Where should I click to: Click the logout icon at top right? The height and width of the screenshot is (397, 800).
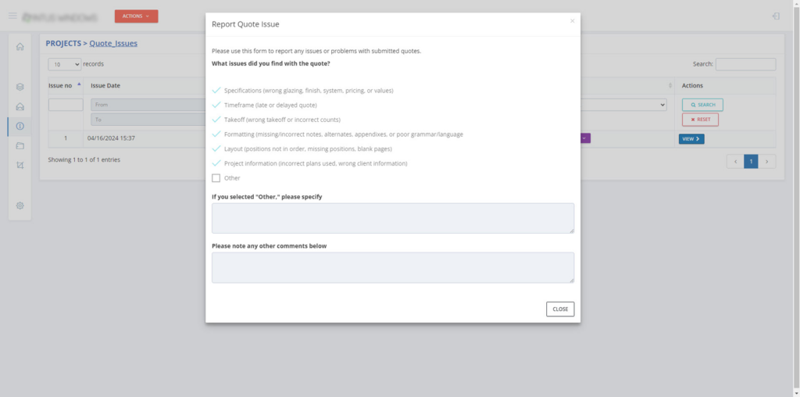point(775,16)
